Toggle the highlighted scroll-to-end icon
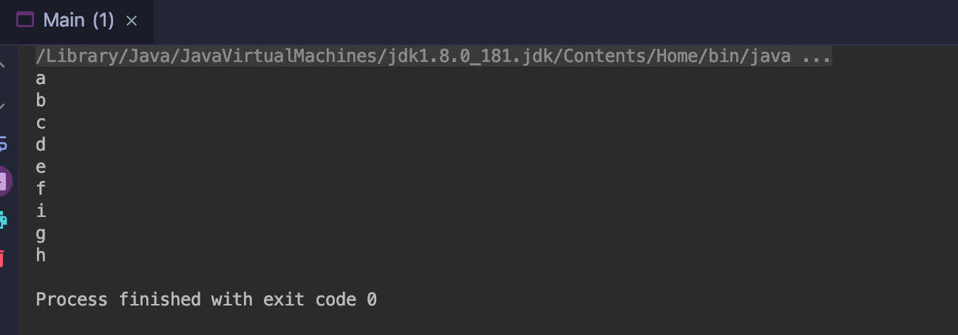958x335 pixels. point(4,182)
